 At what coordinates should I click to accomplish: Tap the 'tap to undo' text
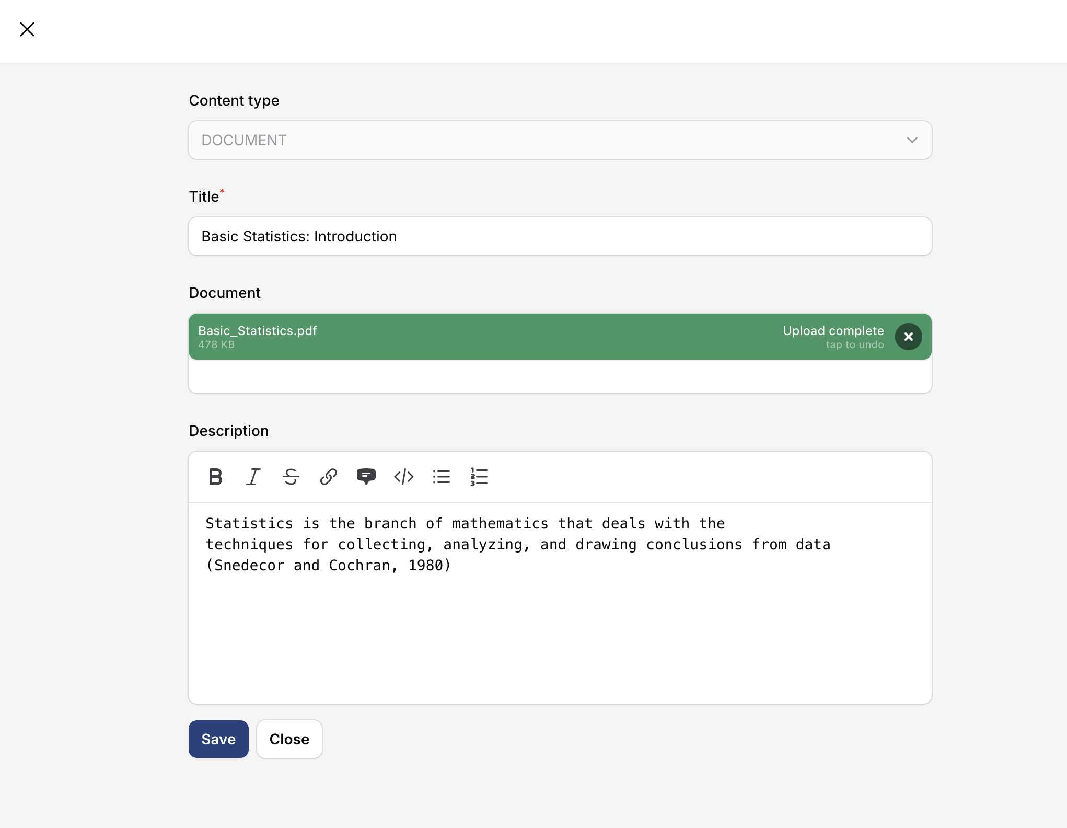854,345
